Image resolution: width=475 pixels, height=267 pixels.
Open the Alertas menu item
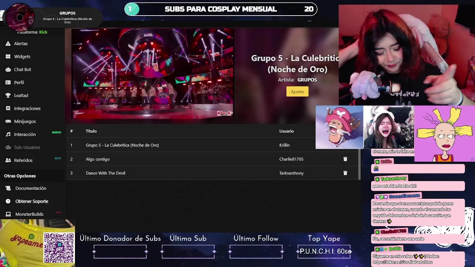(x=21, y=44)
